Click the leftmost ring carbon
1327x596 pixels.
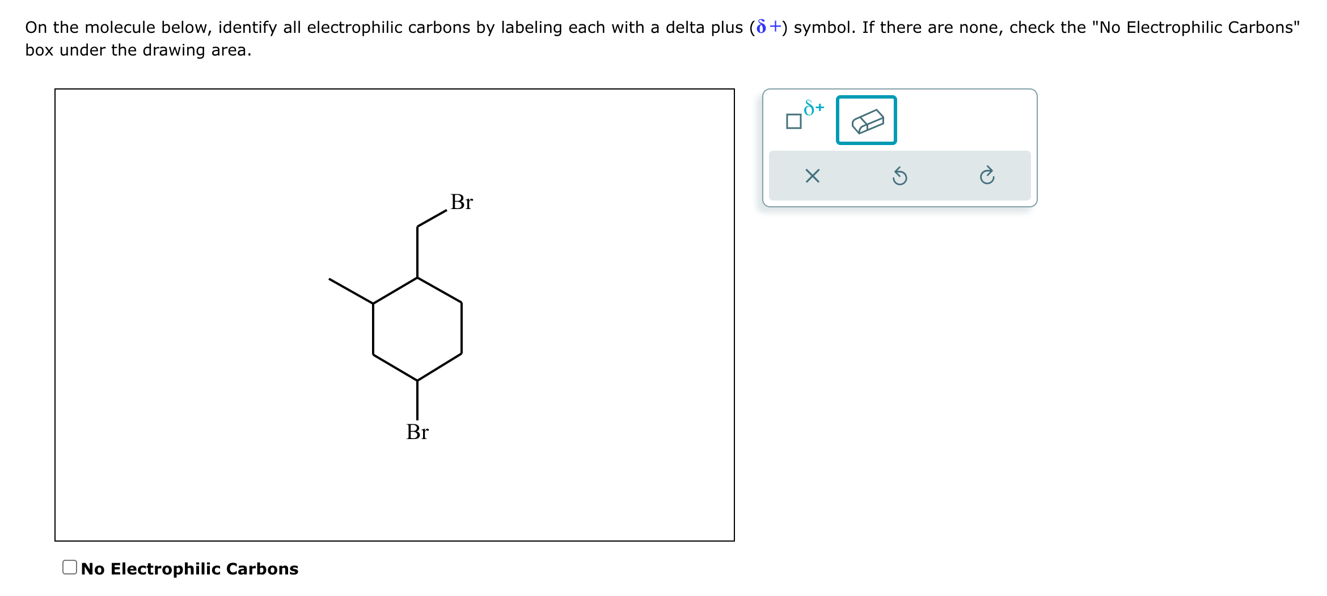[373, 329]
